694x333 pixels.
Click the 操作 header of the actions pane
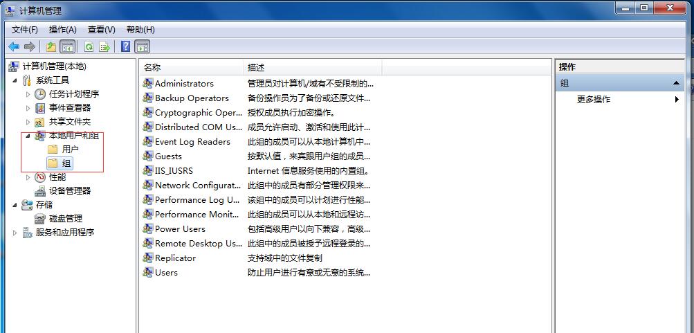click(620, 67)
